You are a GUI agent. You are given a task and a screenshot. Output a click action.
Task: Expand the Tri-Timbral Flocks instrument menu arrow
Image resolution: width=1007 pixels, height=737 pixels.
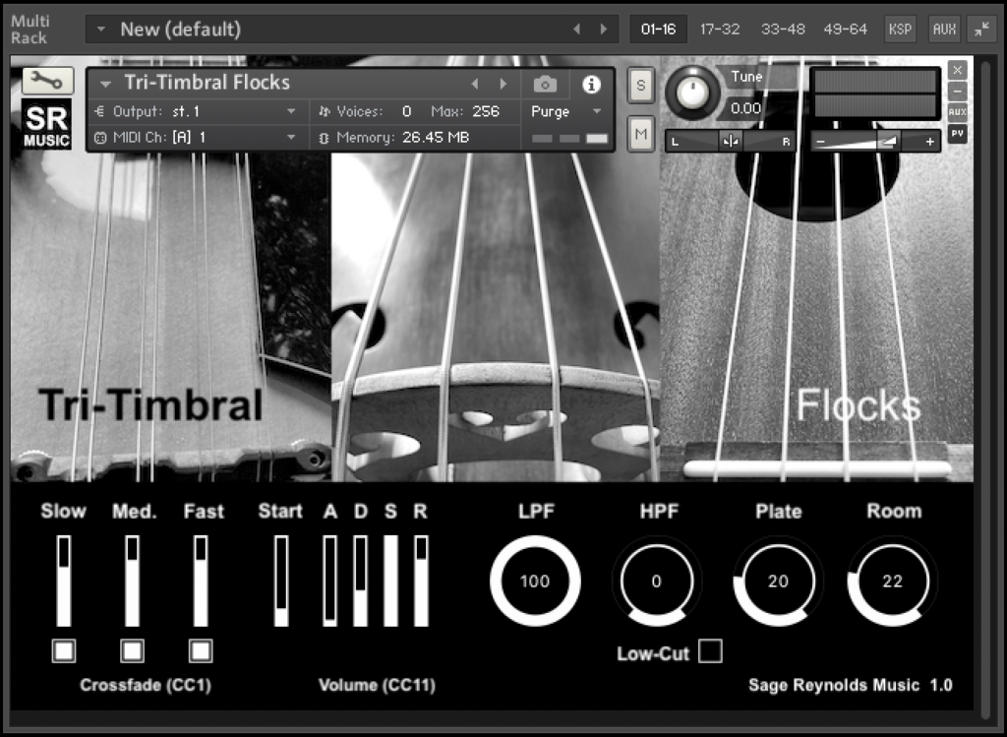click(x=106, y=84)
